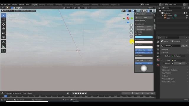This screenshot has width=189, height=106.
Task: Toggle viewport gizmos button
Action: [x=127, y=11]
